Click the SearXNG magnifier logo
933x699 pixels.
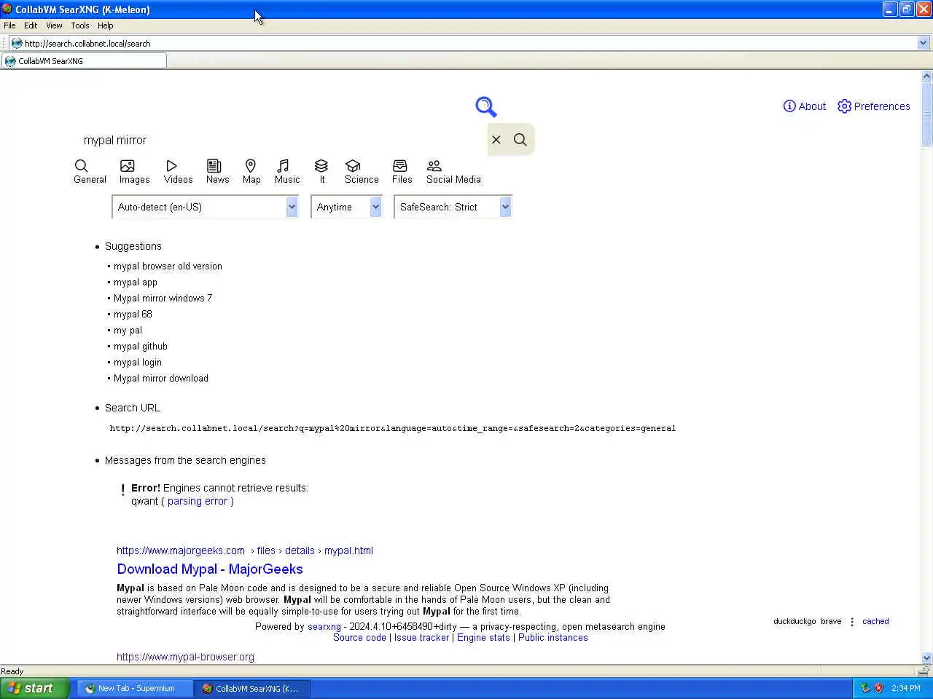486,107
